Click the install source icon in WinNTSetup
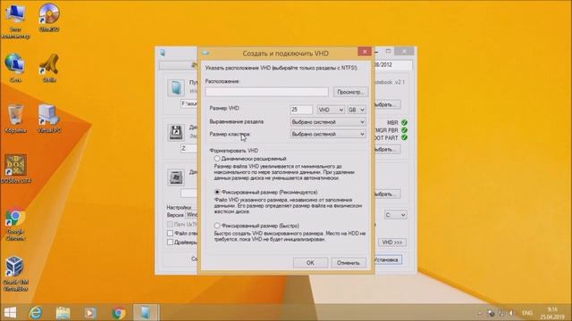Image resolution: width=572 pixels, height=321 pixels. (x=176, y=87)
